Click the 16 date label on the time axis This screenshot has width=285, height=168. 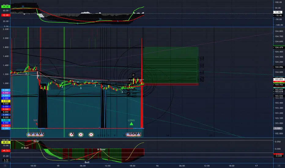coord(157,166)
